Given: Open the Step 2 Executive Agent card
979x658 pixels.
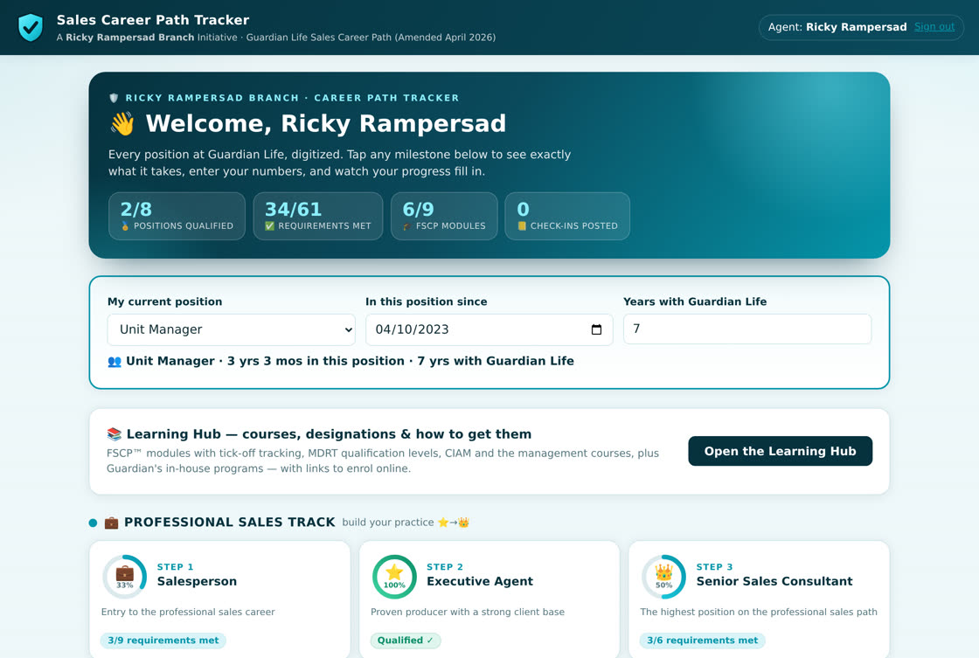Looking at the screenshot, I should click(x=489, y=599).
